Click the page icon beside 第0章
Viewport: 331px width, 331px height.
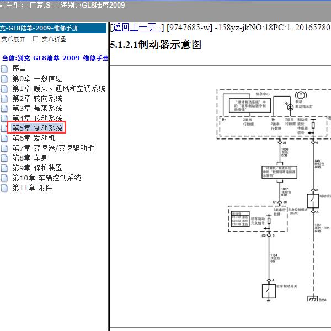click(4, 78)
